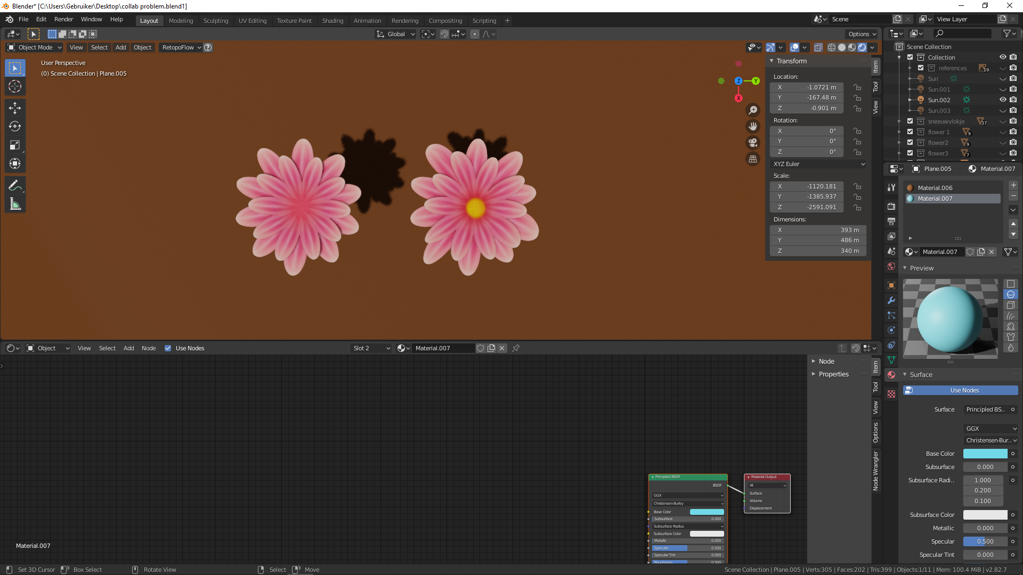Activate the Annotate pencil tool
Viewport: 1023px width, 575px height.
(x=15, y=185)
